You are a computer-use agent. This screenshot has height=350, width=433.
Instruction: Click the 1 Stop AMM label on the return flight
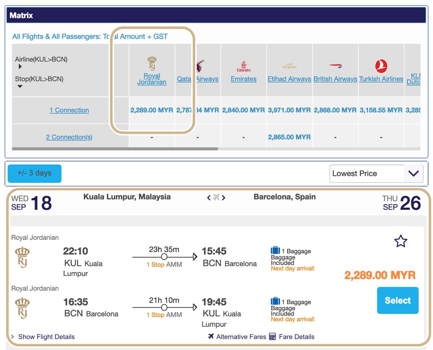coord(164,315)
